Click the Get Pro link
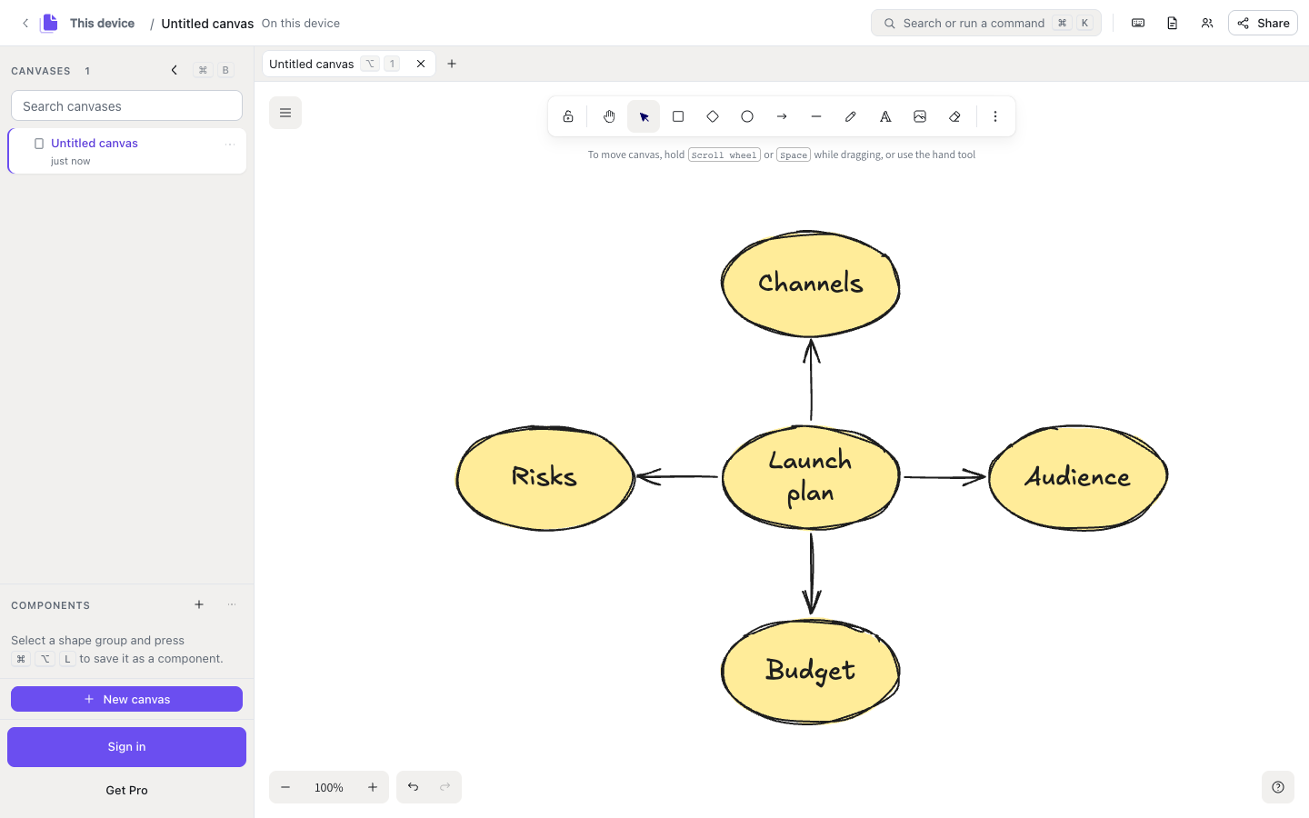 point(126,790)
